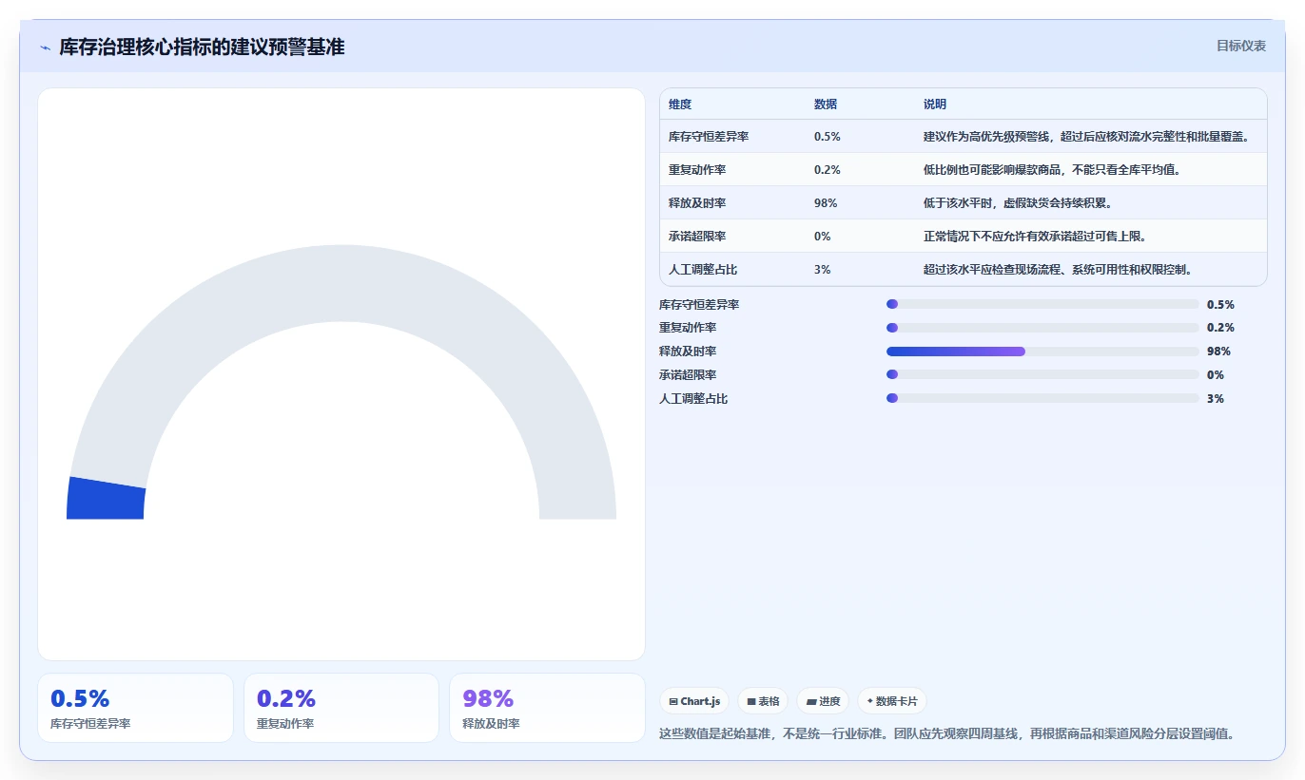Open the 98% 释放及时率 data card
1305x780 pixels.
pos(547,708)
